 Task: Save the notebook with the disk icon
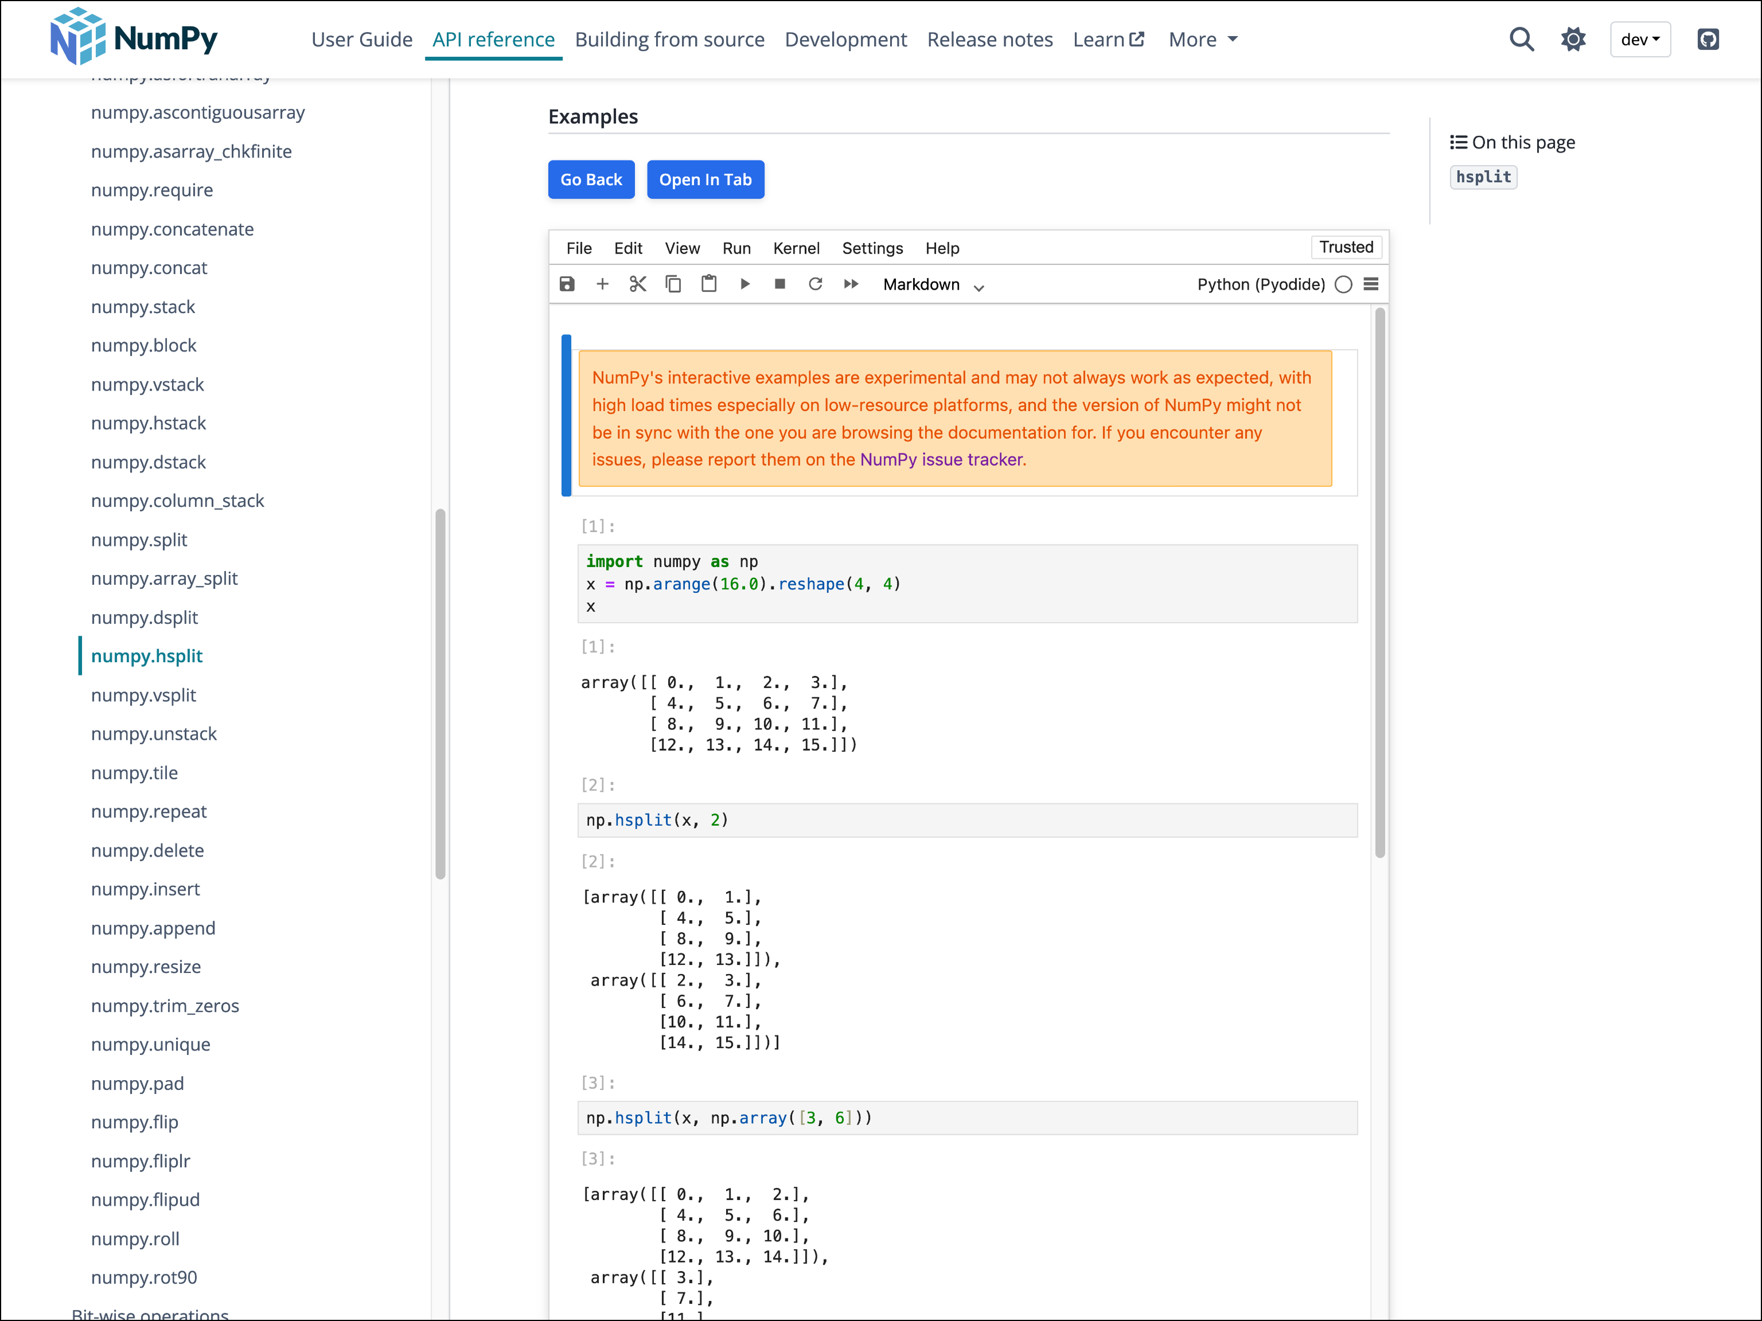click(x=567, y=284)
